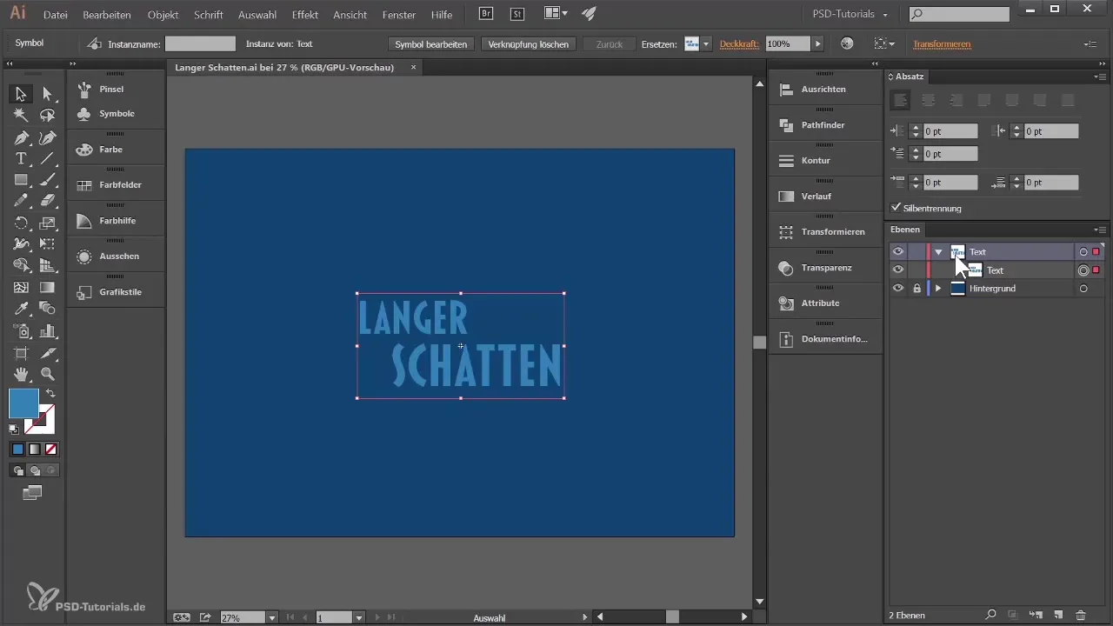The height and width of the screenshot is (626, 1113).
Task: Collapse the Text layer tree
Action: coord(938,251)
